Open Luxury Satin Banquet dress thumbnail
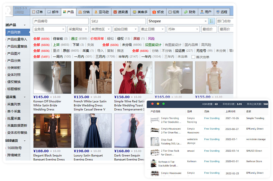The height and width of the screenshot is (181, 273). 93,131
